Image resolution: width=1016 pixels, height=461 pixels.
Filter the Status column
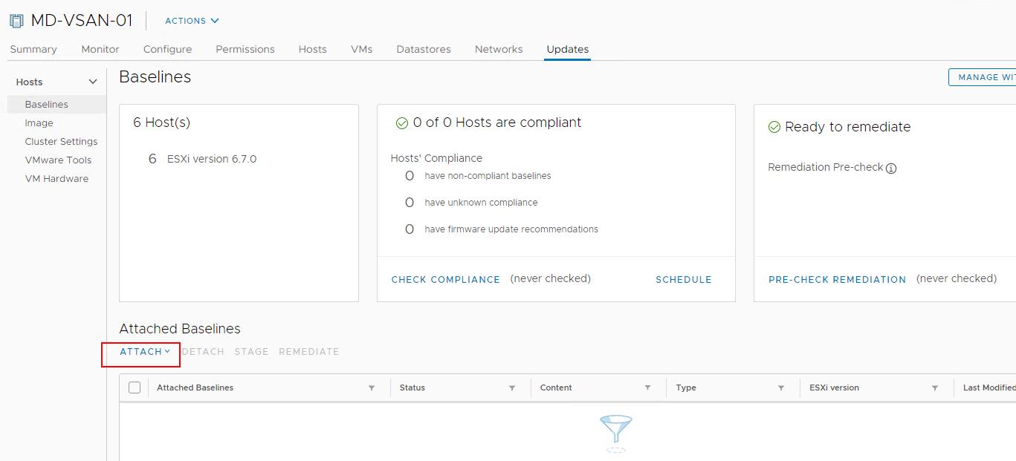coord(512,388)
